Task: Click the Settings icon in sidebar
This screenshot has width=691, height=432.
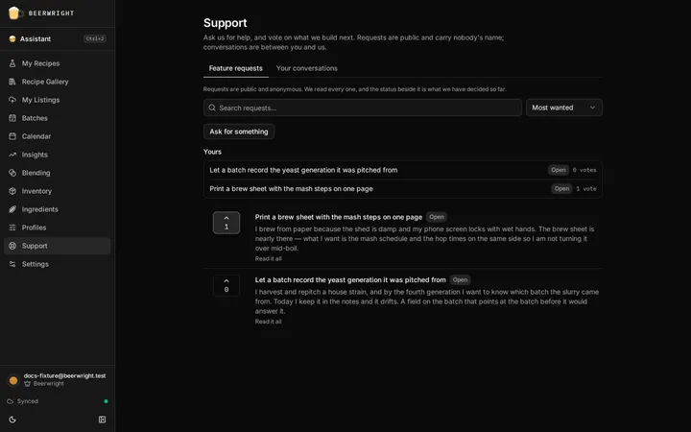Action: 12,264
